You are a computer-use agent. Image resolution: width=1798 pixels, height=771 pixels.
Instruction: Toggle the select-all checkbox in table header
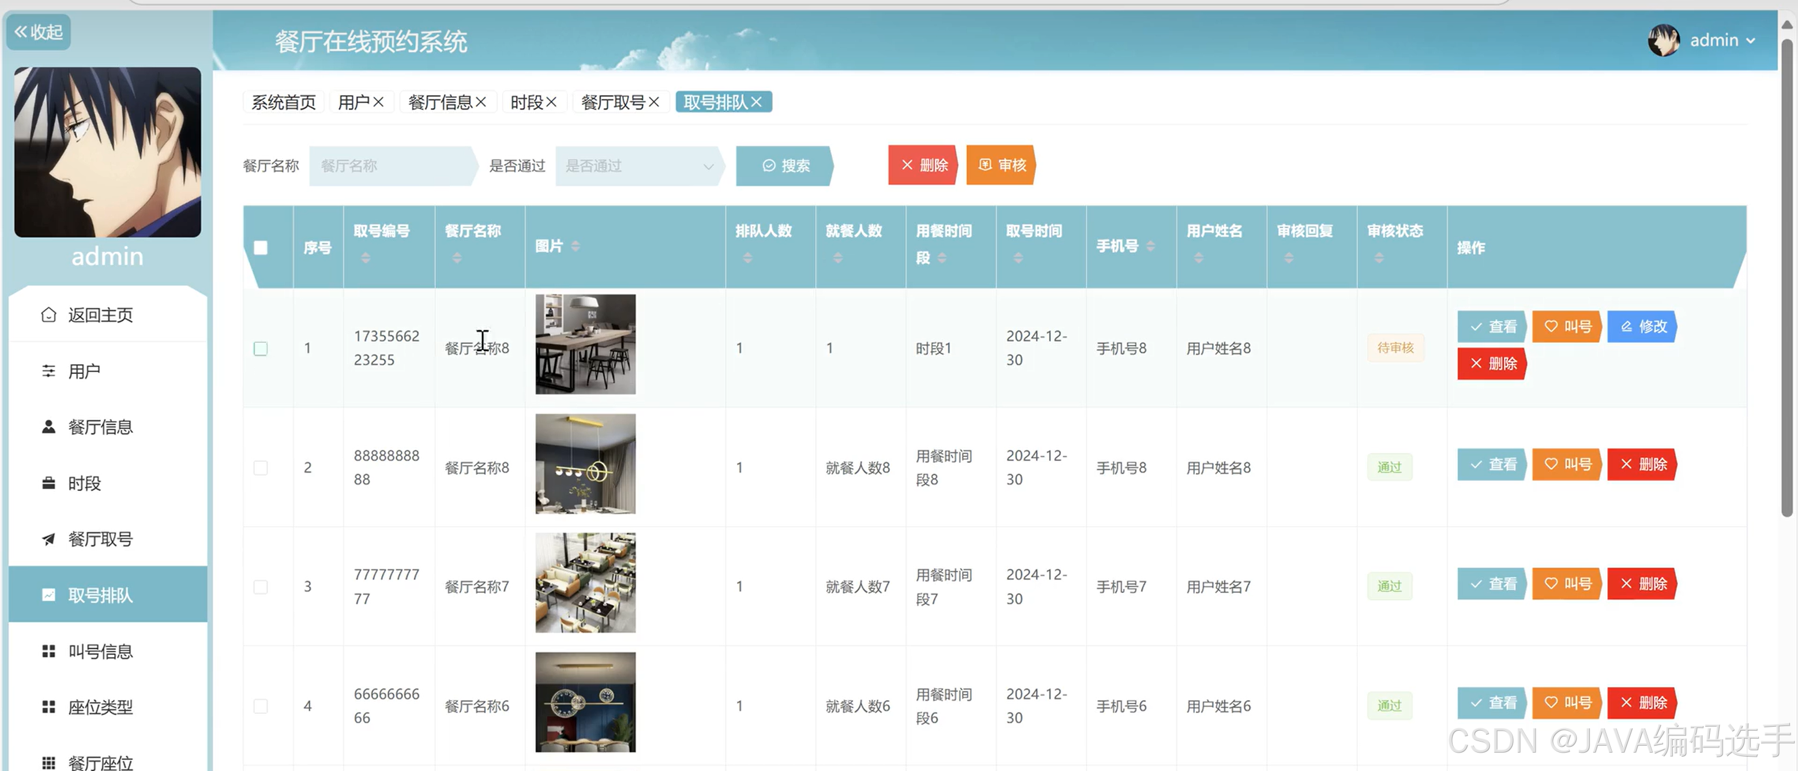click(x=260, y=248)
